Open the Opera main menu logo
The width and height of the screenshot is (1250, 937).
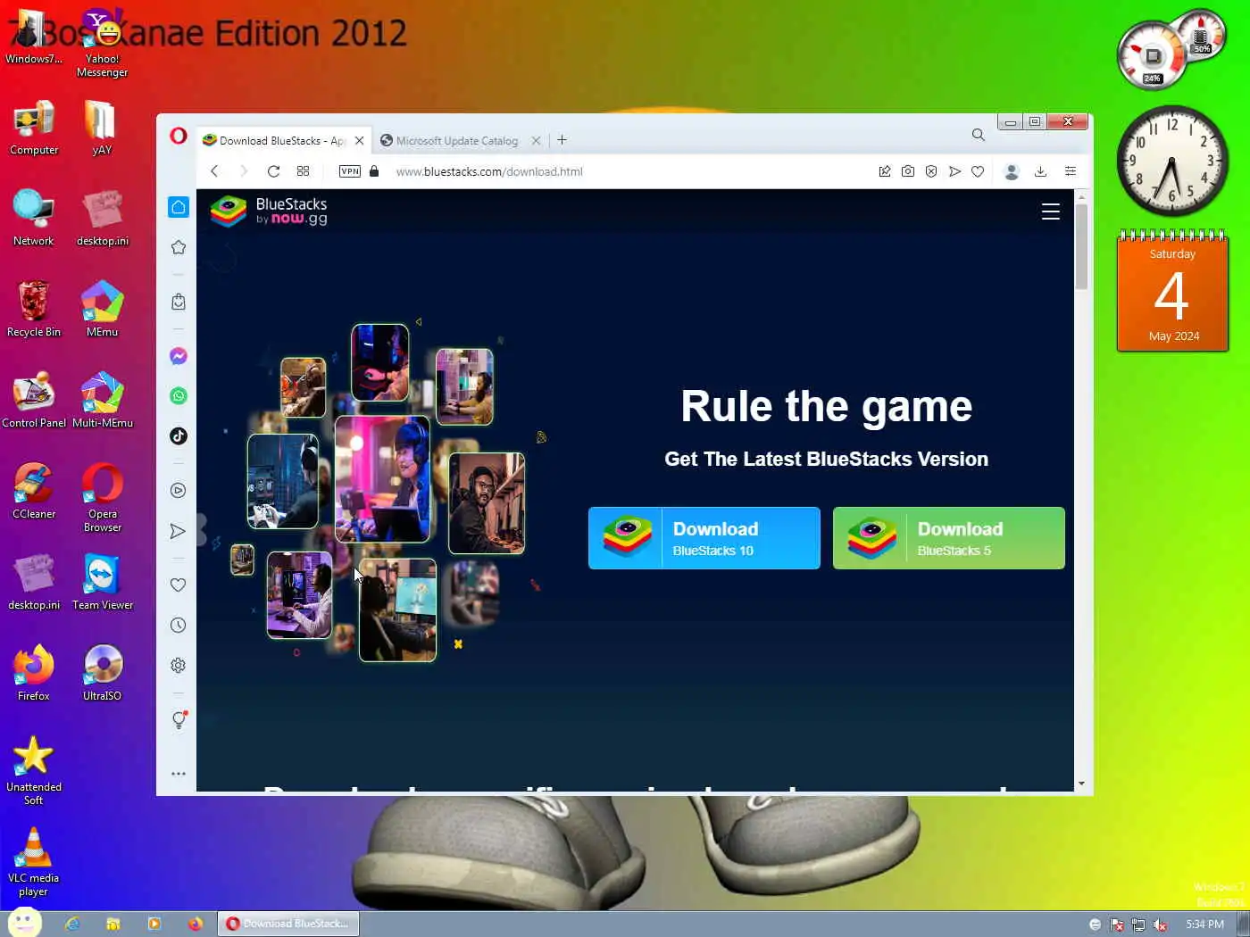(x=179, y=136)
